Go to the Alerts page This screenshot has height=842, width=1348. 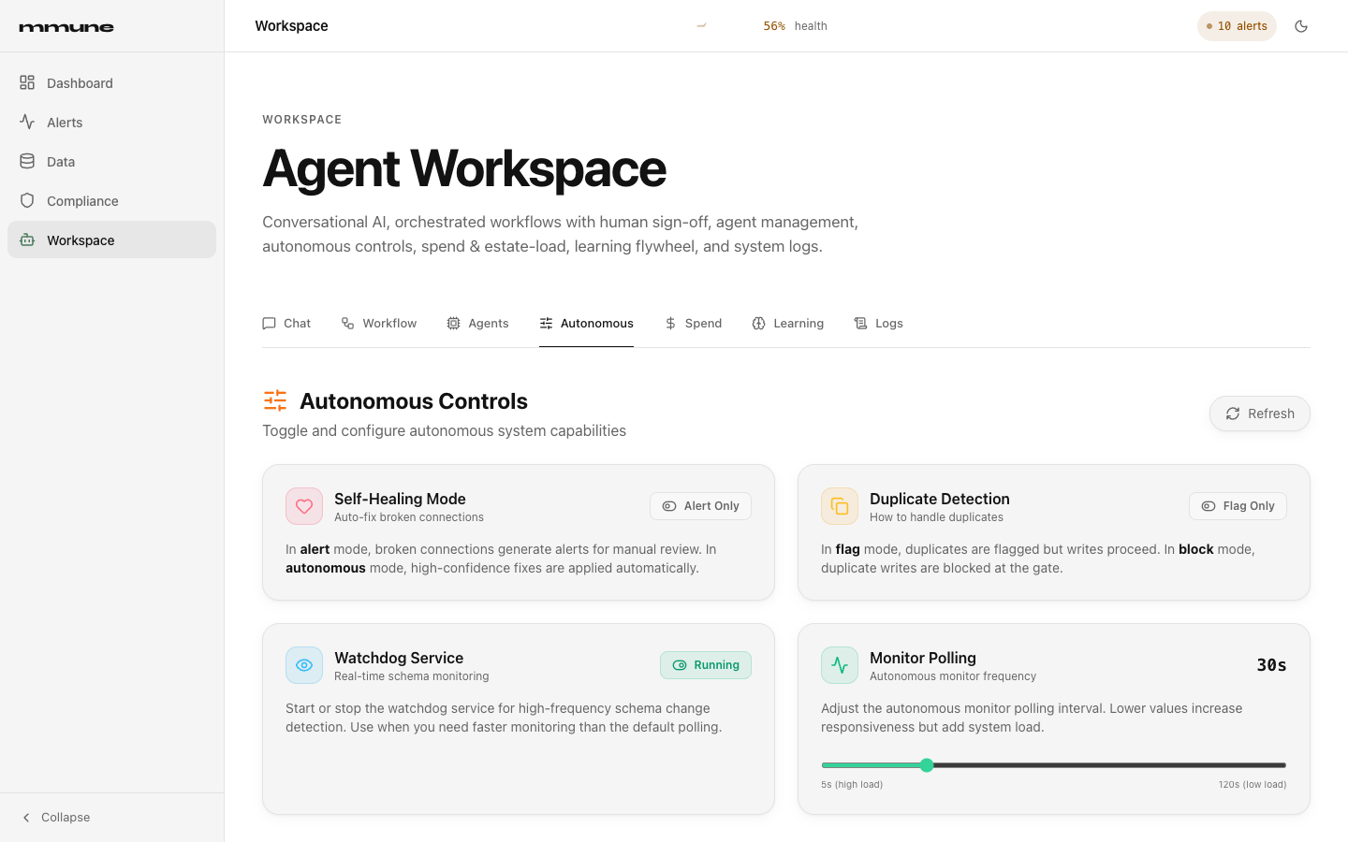tap(111, 123)
